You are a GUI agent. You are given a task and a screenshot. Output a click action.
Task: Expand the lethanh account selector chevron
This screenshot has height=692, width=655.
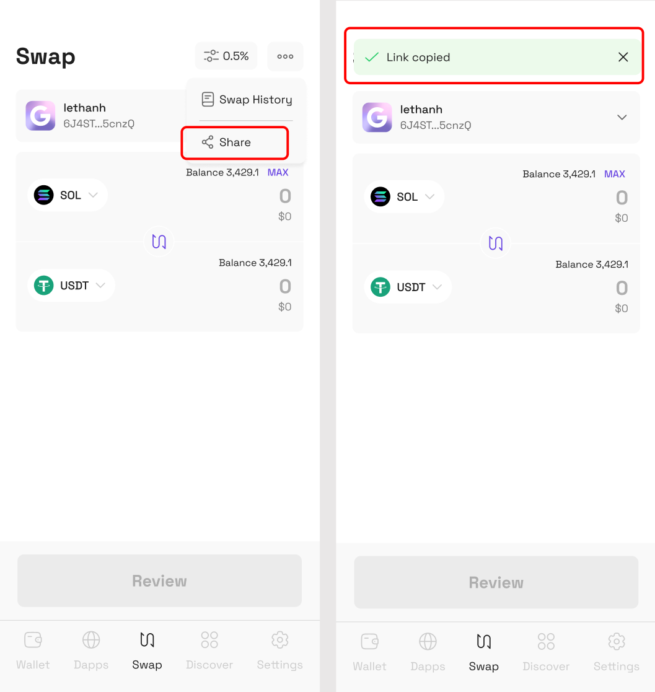point(622,117)
